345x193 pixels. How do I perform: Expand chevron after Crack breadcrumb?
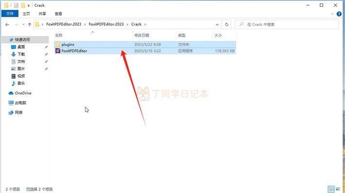point(145,24)
